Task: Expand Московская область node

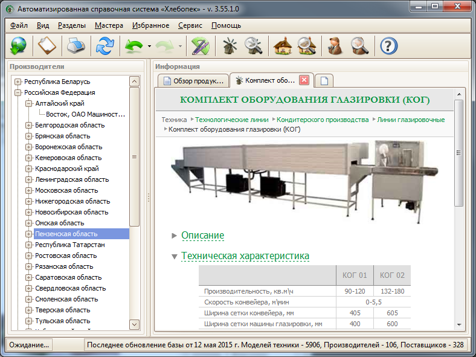Action: point(28,190)
